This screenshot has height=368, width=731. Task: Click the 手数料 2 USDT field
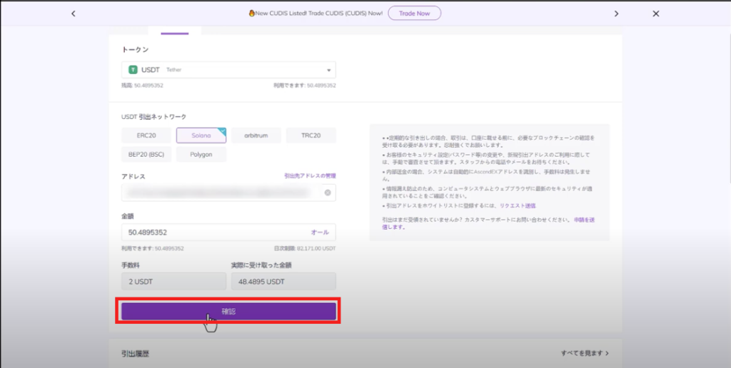coord(174,282)
